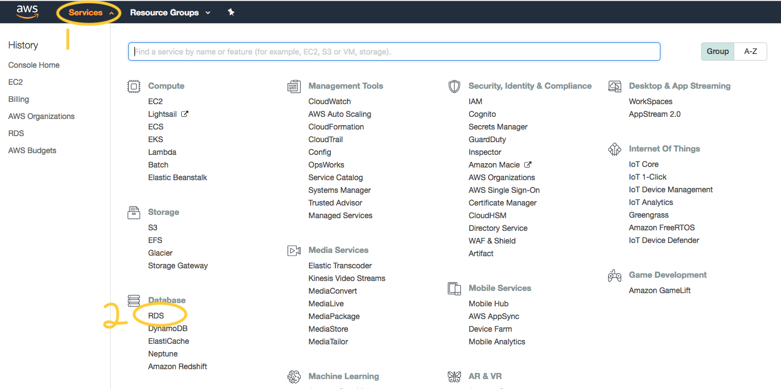Open CloudWatch under Management Tools
Image resolution: width=781 pixels, height=389 pixels.
pos(329,101)
